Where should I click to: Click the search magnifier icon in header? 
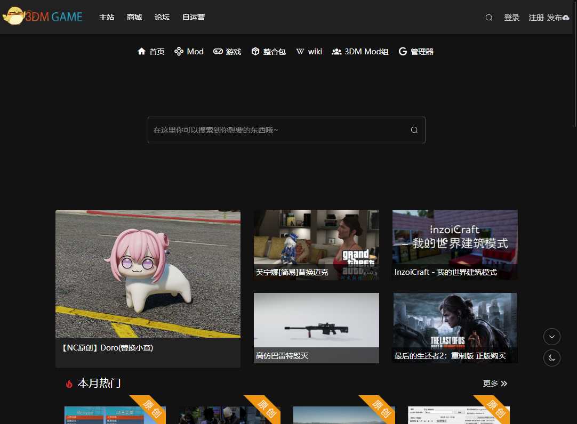click(488, 18)
